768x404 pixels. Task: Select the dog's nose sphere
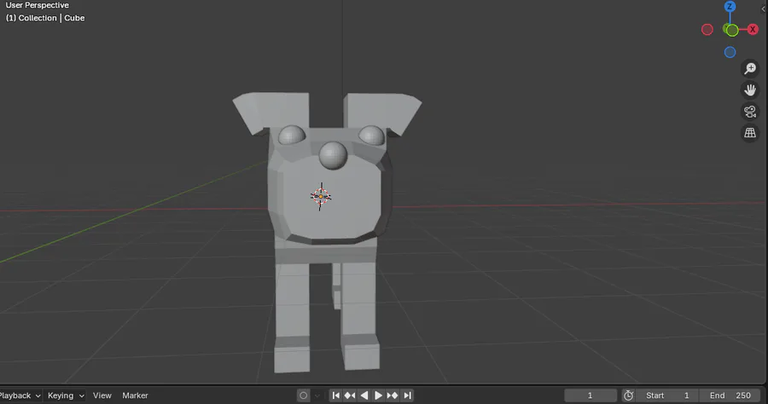point(333,155)
